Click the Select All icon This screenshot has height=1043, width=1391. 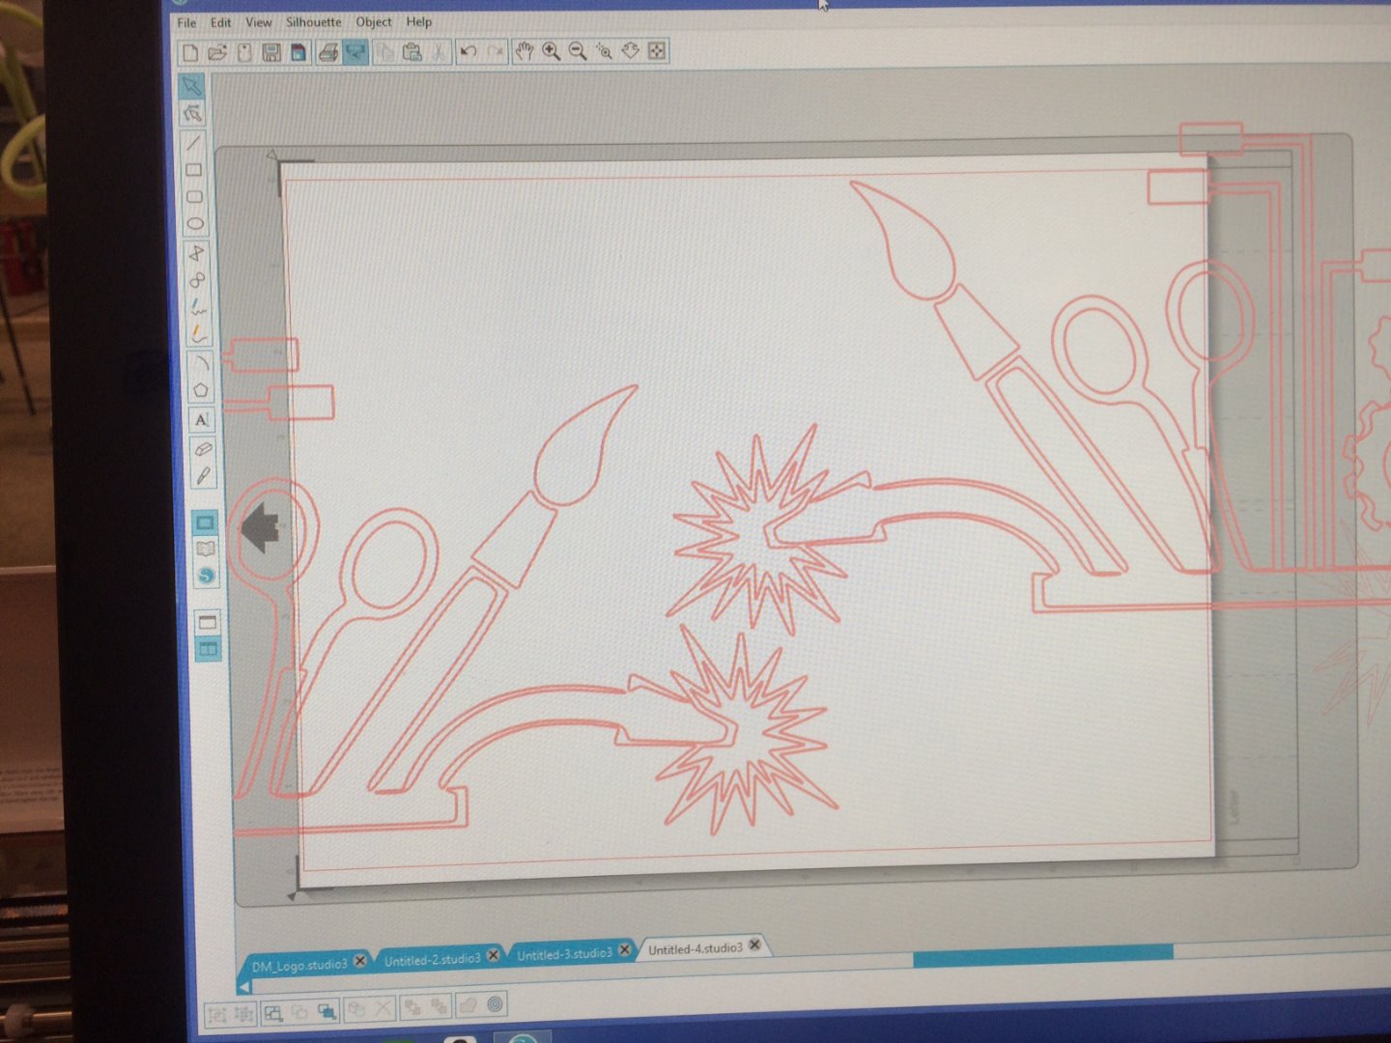tap(273, 1012)
